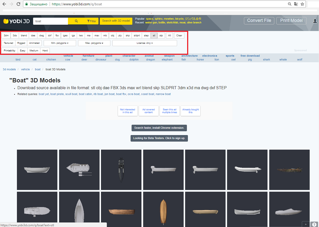Open the first boat model thumbnail
The image size is (319, 227).
(x=37, y=169)
